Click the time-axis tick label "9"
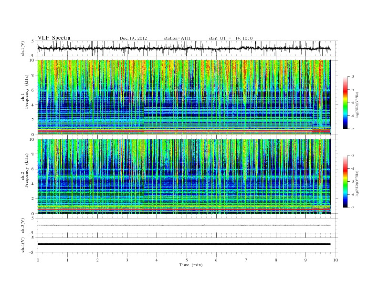The width and height of the screenshot is (378, 292). pyautogui.click(x=305, y=260)
